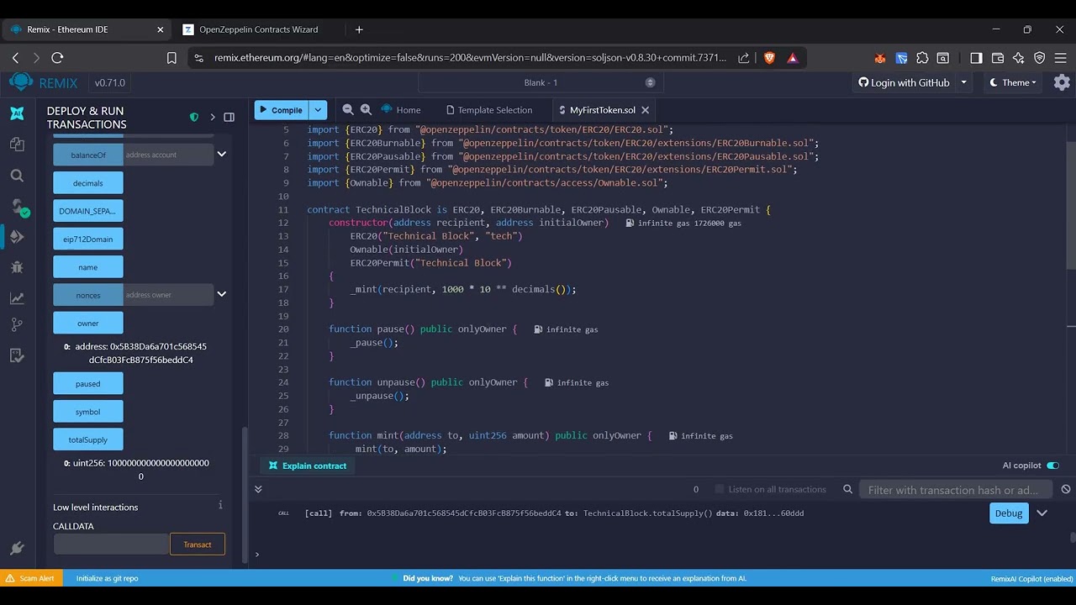Viewport: 1076px width, 605px height.
Task: Select the MyFirstToken.sol editor tab
Action: (603, 109)
